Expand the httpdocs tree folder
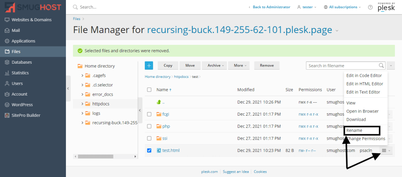 coord(82,104)
